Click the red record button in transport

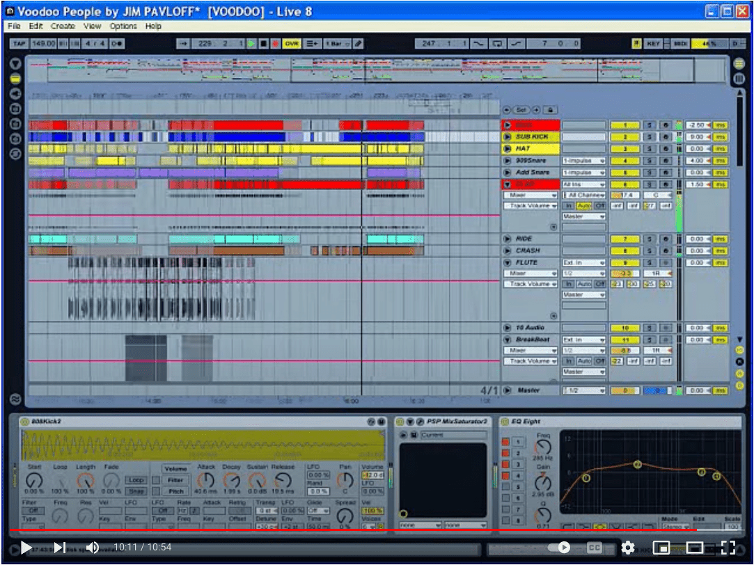(x=274, y=44)
